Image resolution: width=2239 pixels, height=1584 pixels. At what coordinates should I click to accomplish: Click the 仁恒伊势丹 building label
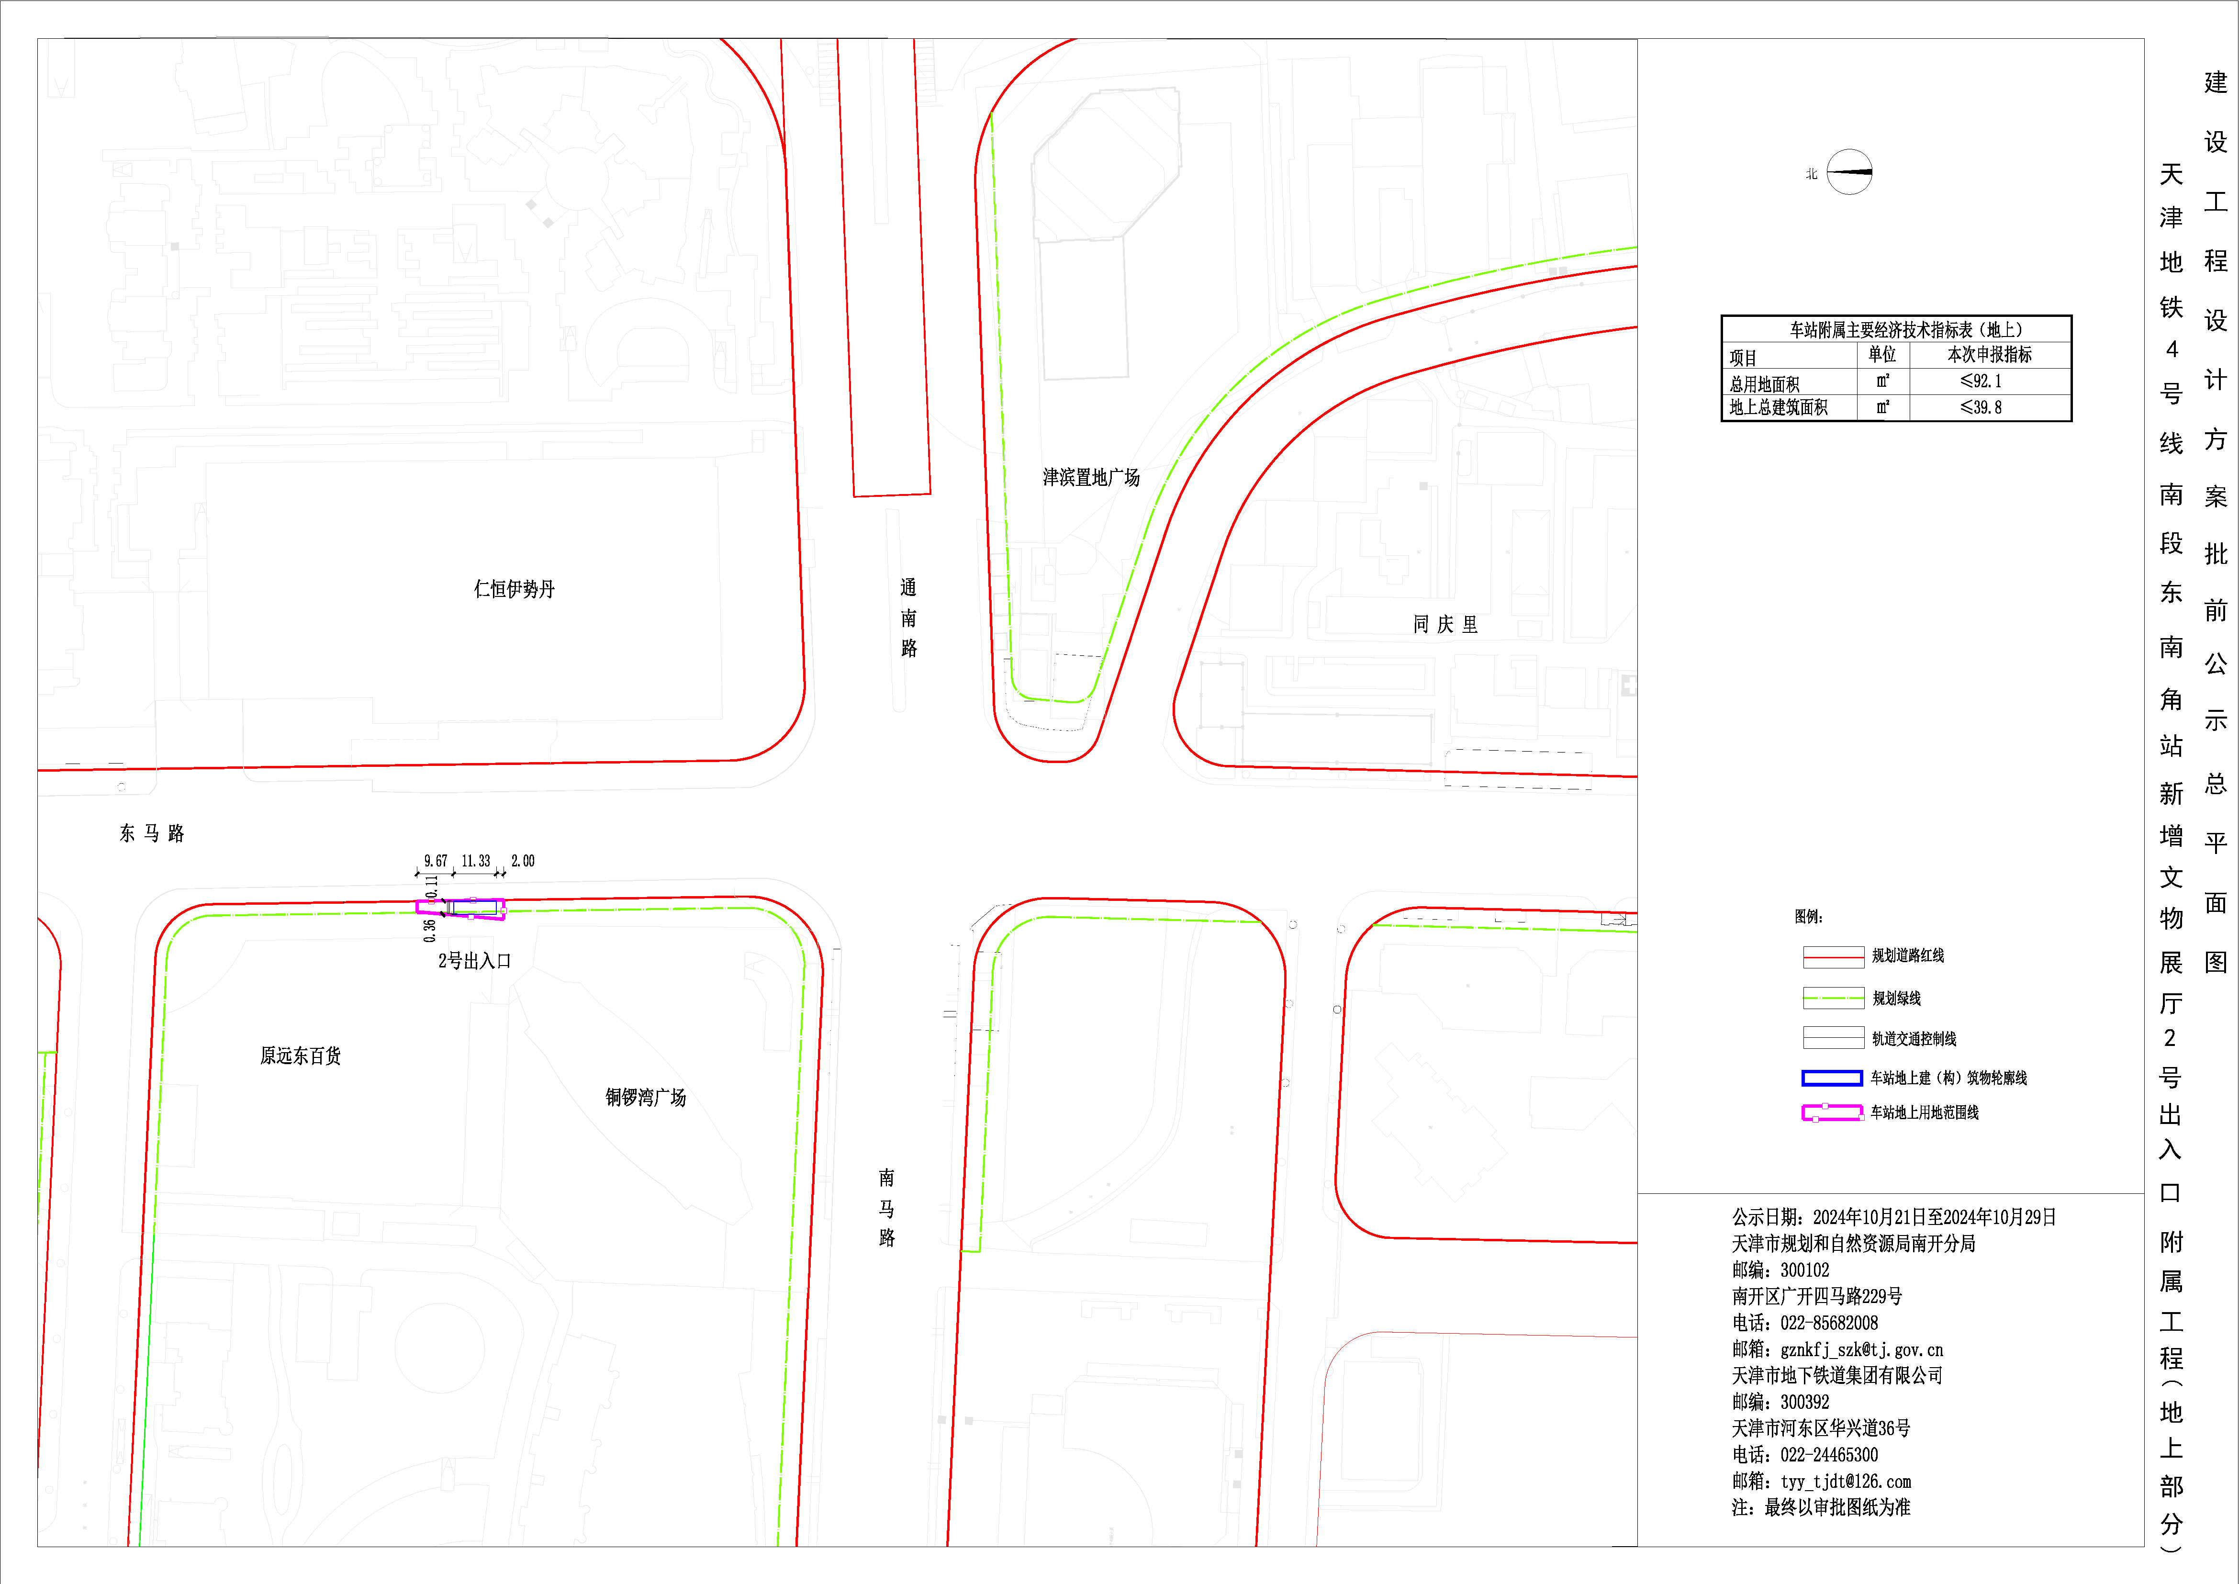pos(514,589)
